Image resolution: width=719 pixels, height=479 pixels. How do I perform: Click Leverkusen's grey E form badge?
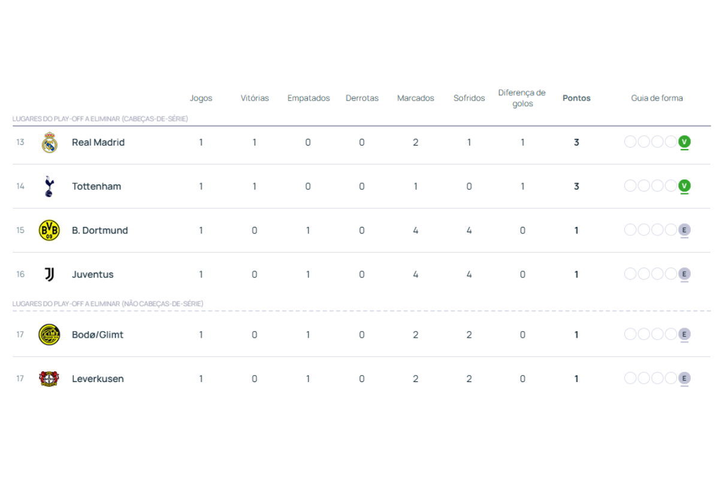684,378
